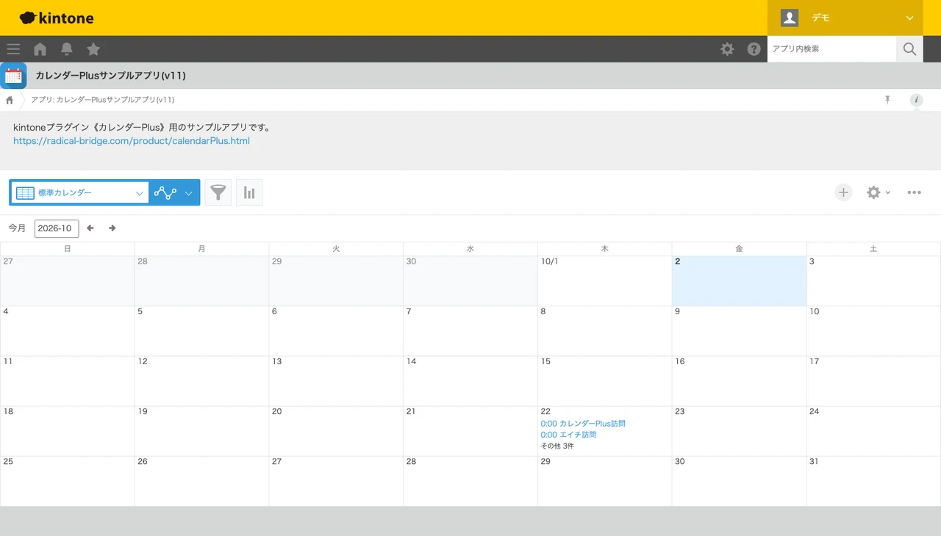Open the bar chart aggregate icon
The height and width of the screenshot is (536, 941).
tap(249, 192)
